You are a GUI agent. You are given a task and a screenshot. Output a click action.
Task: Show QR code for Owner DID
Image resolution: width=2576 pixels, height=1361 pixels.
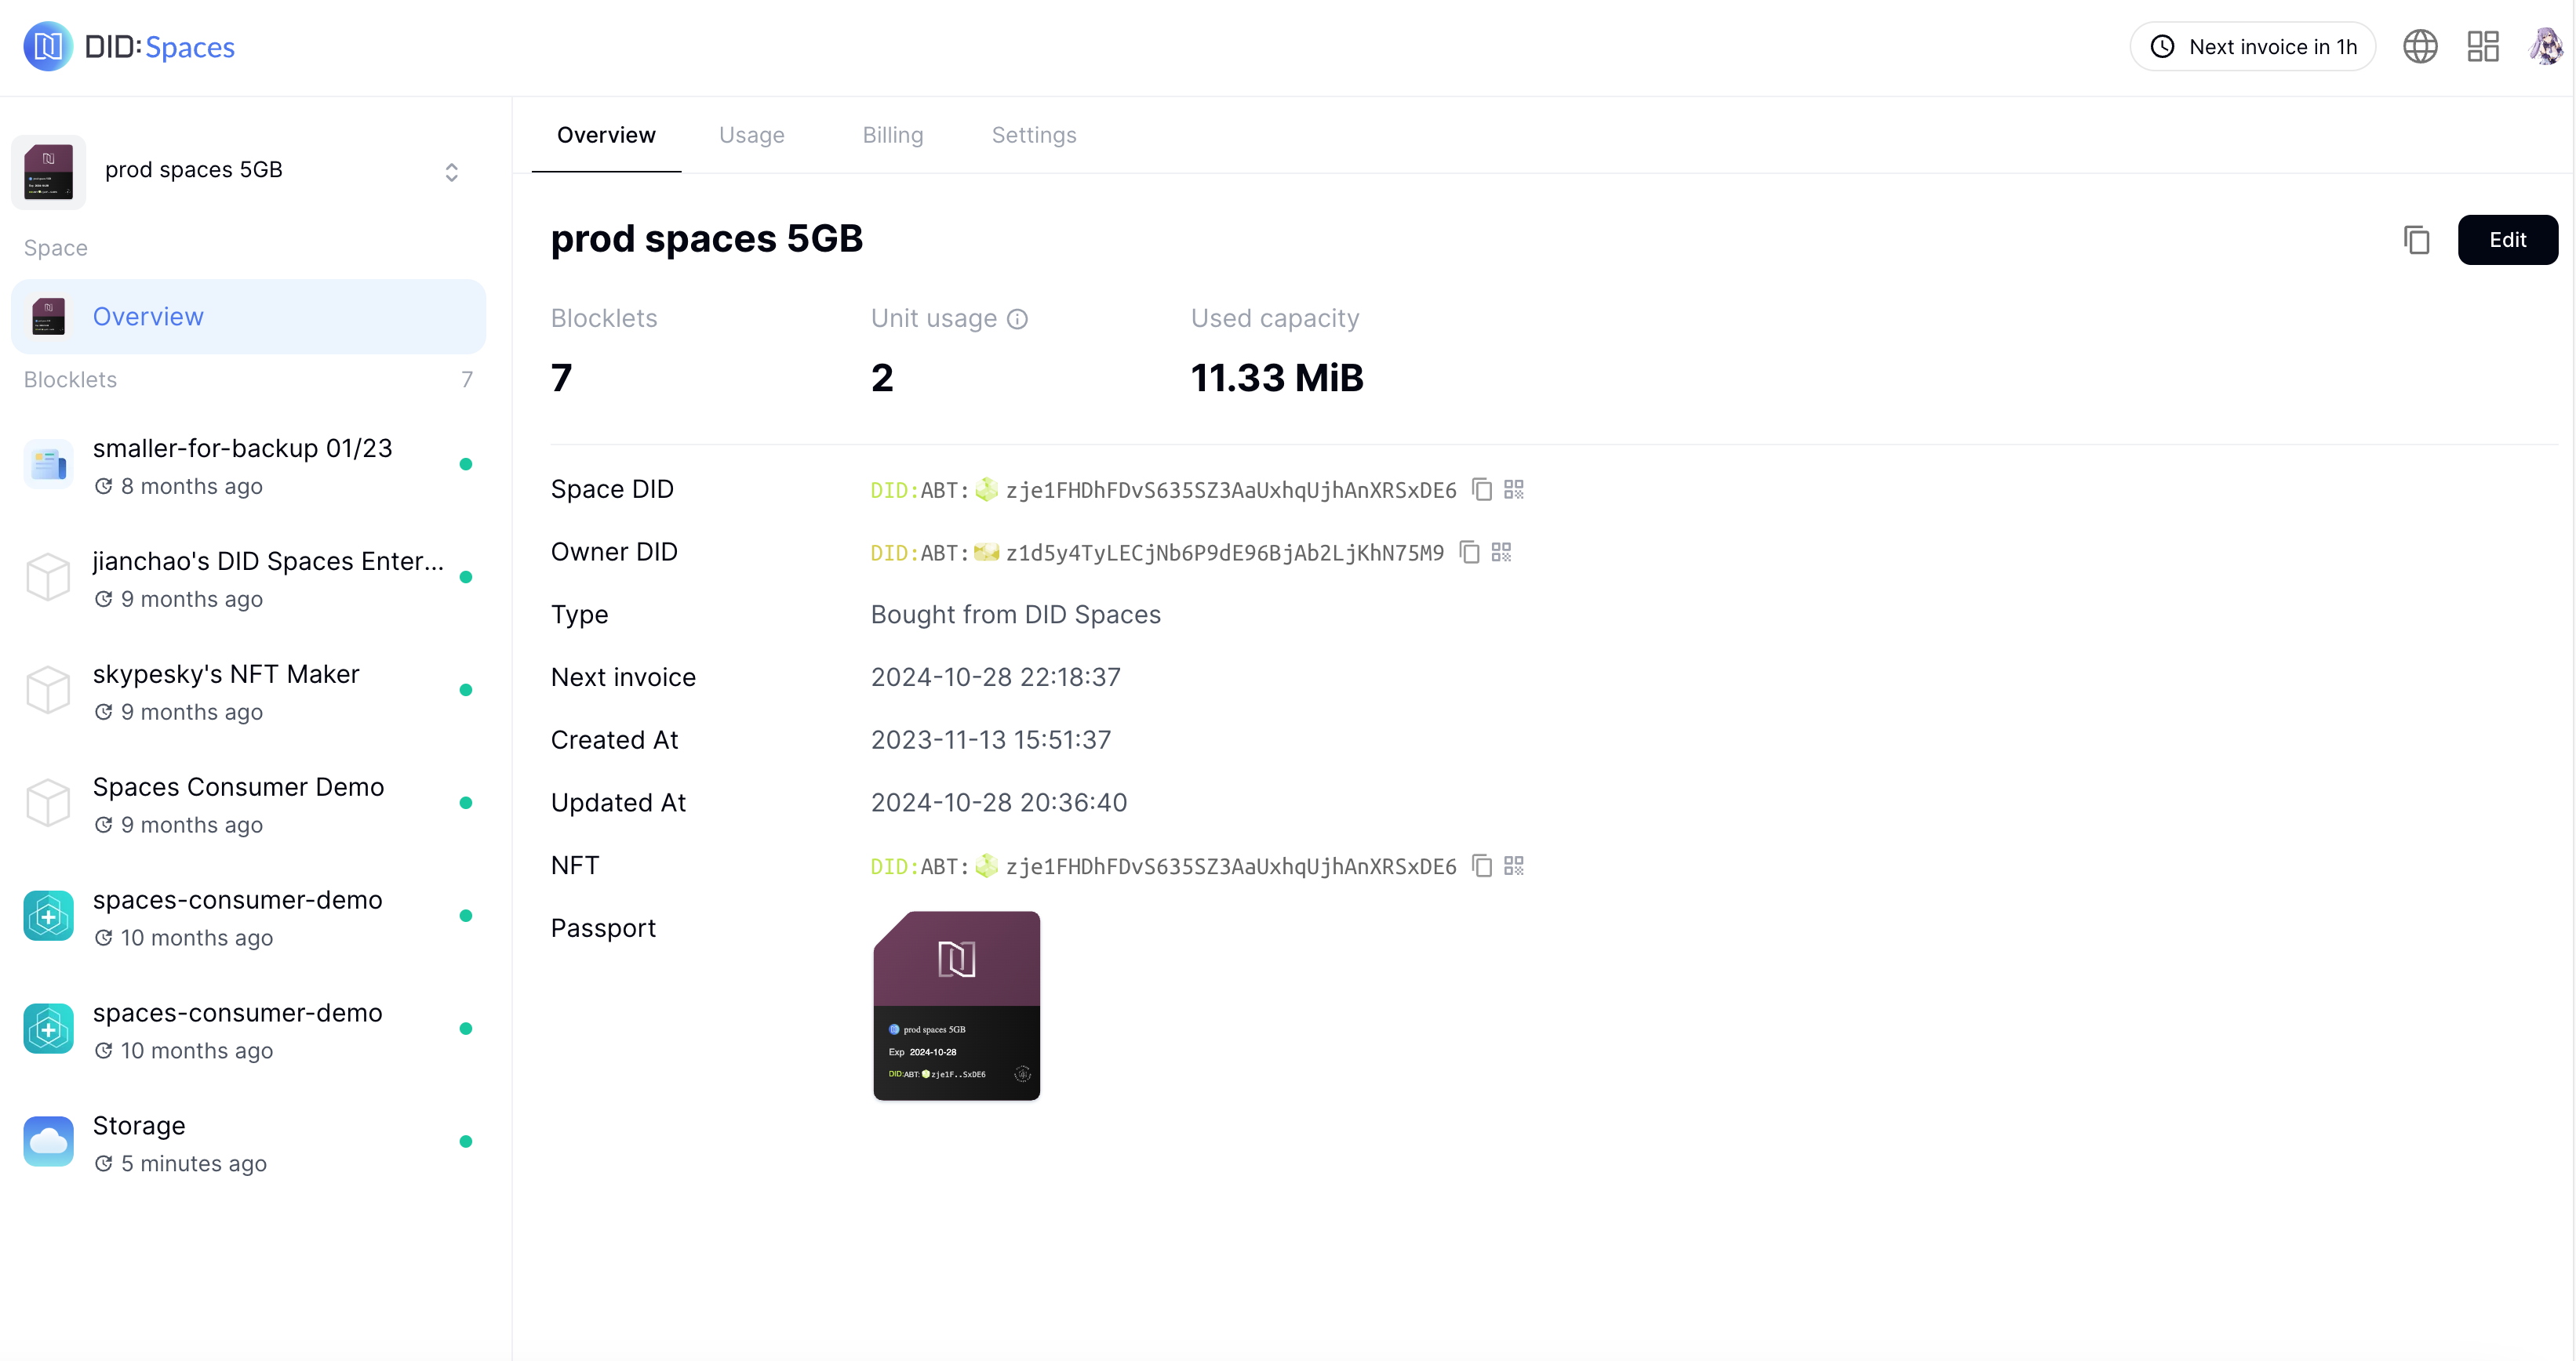pos(1501,553)
